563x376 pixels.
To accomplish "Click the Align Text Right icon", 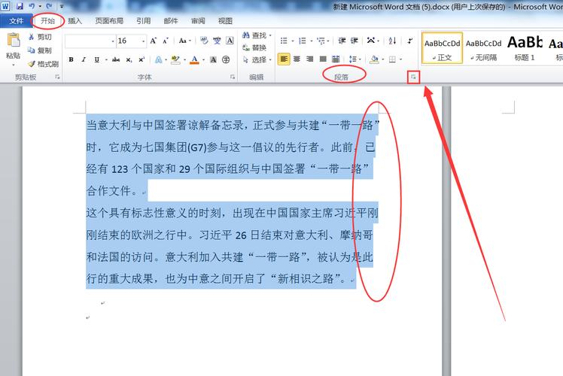I will [x=309, y=59].
